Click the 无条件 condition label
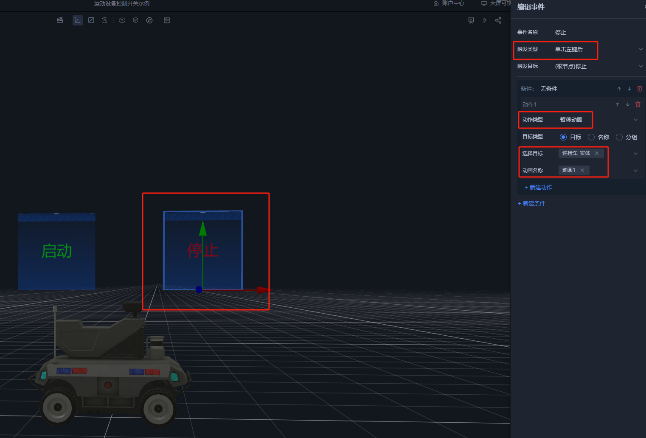Image resolution: width=646 pixels, height=438 pixels. pos(549,89)
